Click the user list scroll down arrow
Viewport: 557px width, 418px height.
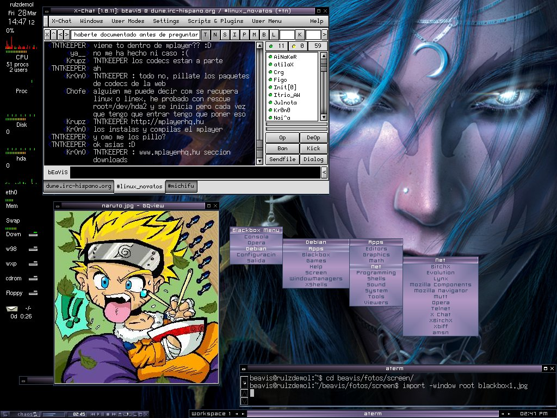(324, 118)
